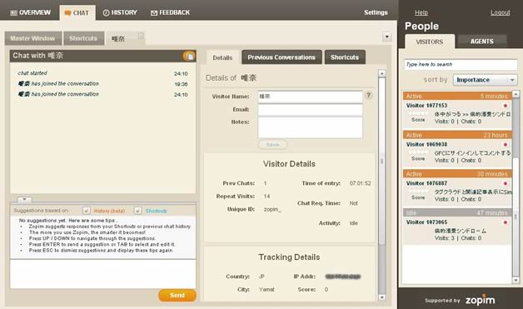The height and width of the screenshot is (309, 523).
Task: Open Settings
Action: (x=376, y=12)
